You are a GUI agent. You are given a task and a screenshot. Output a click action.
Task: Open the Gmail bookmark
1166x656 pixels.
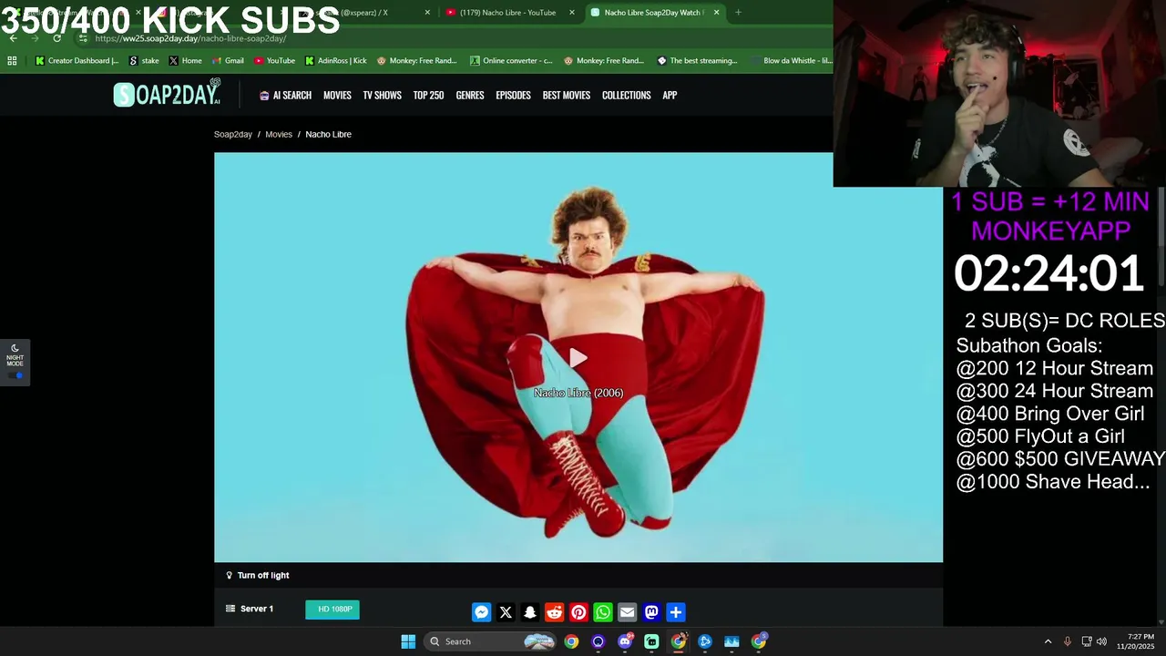pos(228,61)
